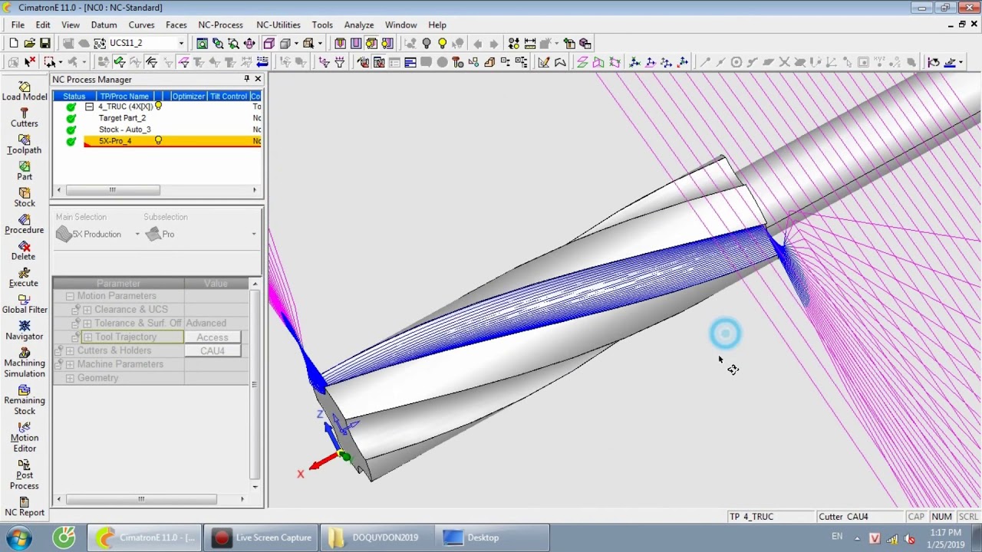The image size is (982, 552).
Task: Open the Datum menu
Action: pyautogui.click(x=104, y=25)
